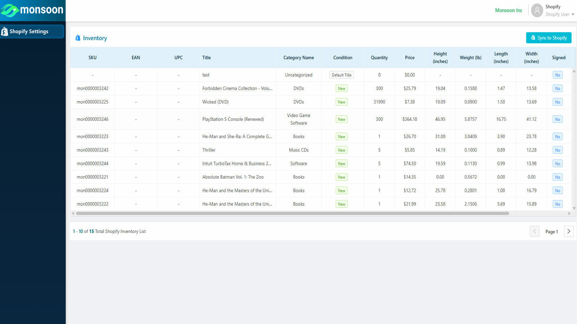Click the disabled previous page arrow icon
This screenshot has width=577, height=324.
tap(535, 231)
